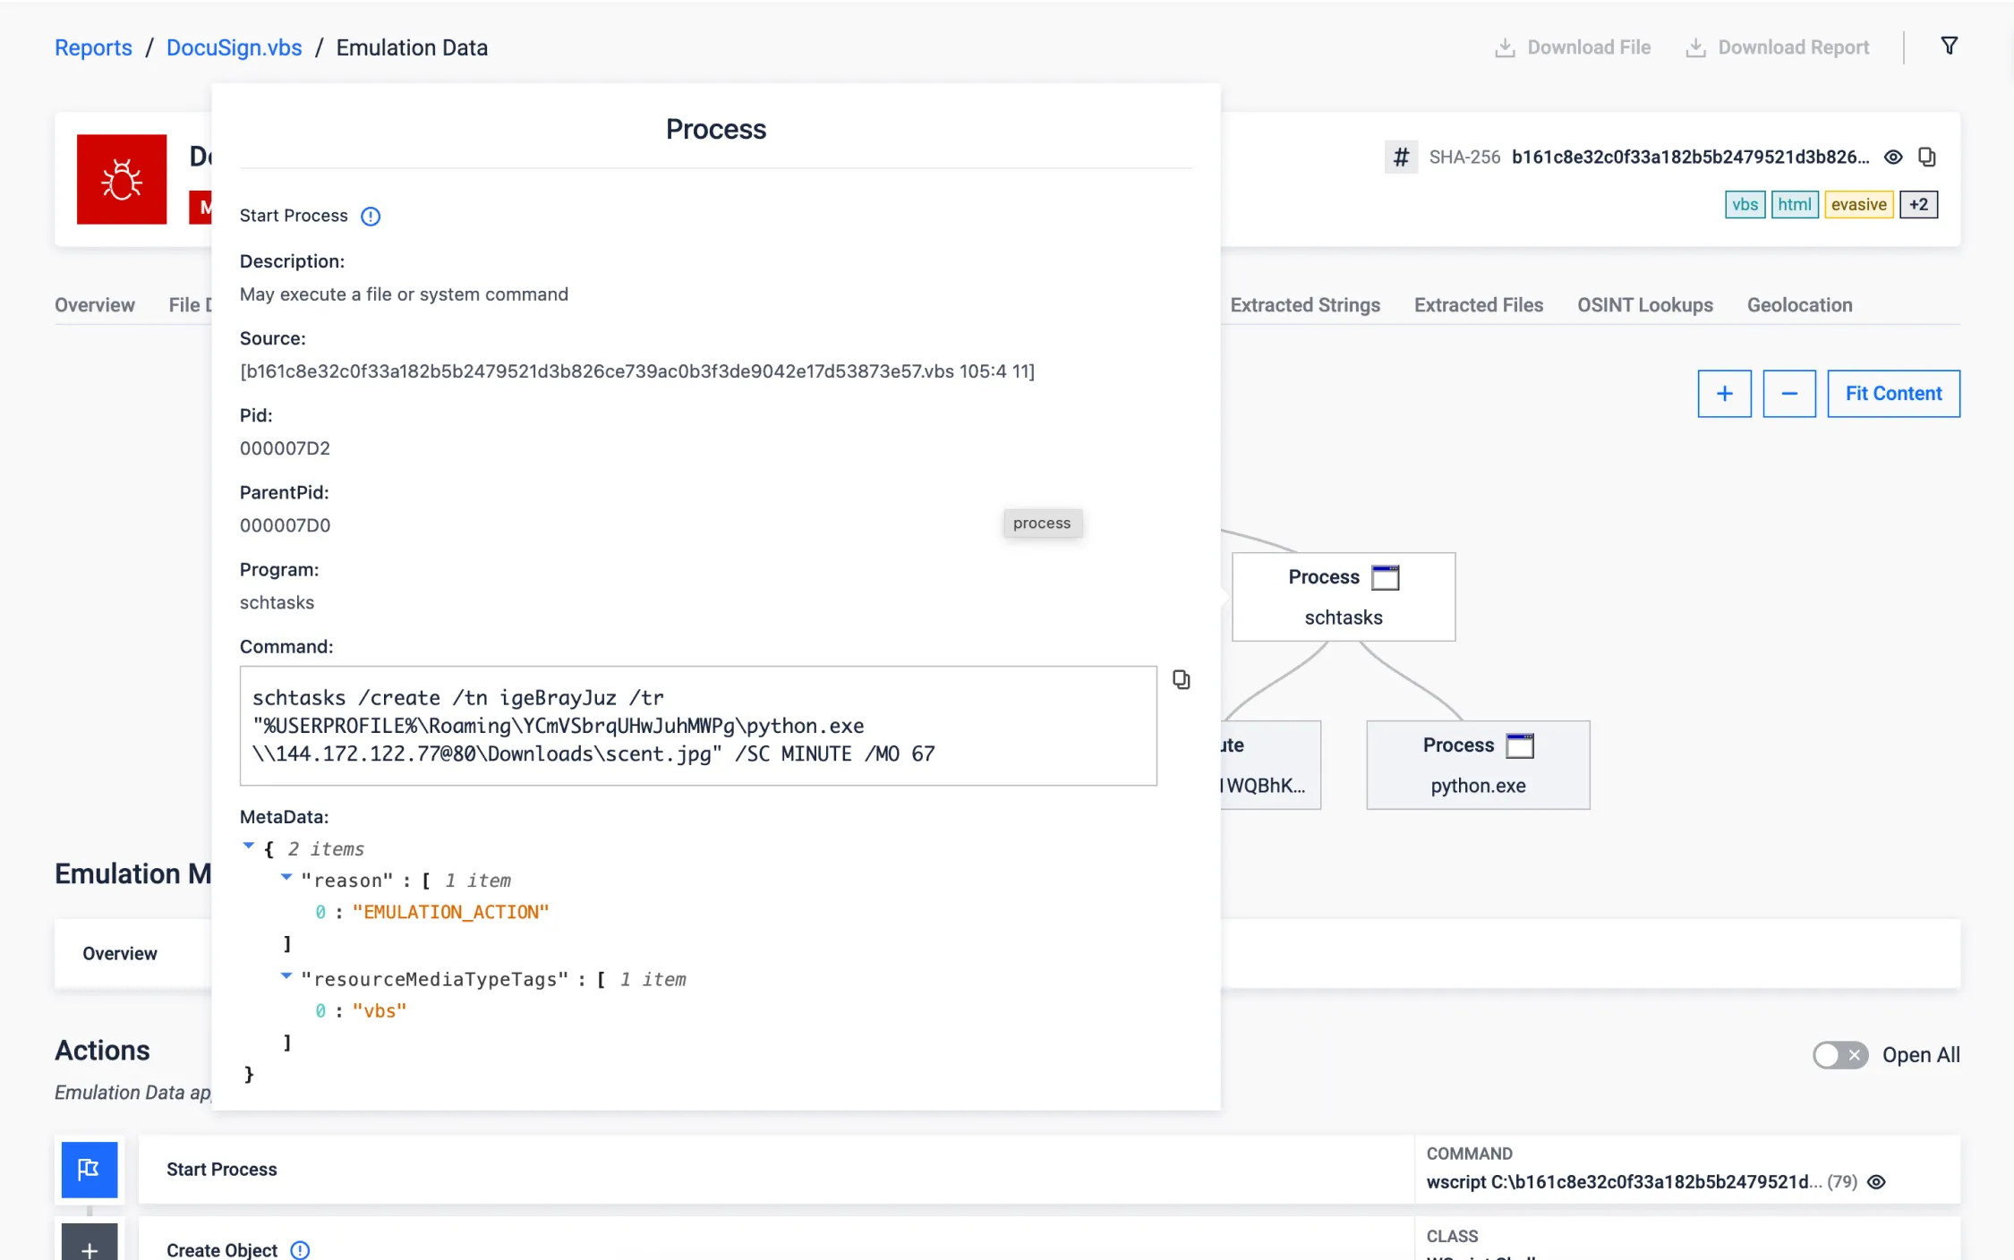Copy the schtasks command text
Viewport: 2014px width, 1260px height.
1181,680
